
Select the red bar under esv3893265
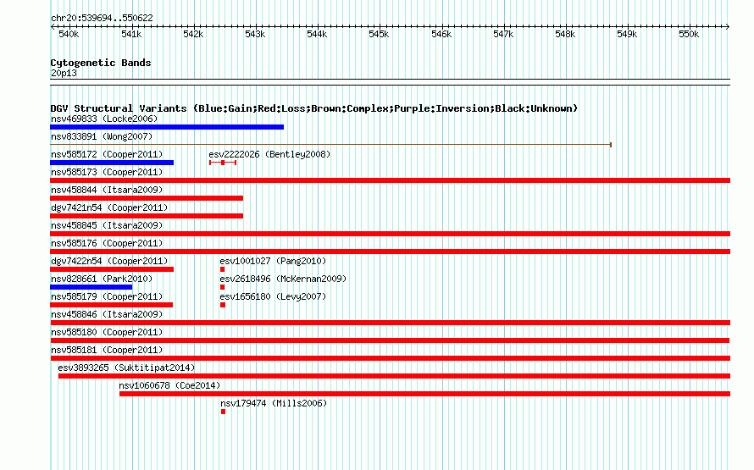(394, 376)
